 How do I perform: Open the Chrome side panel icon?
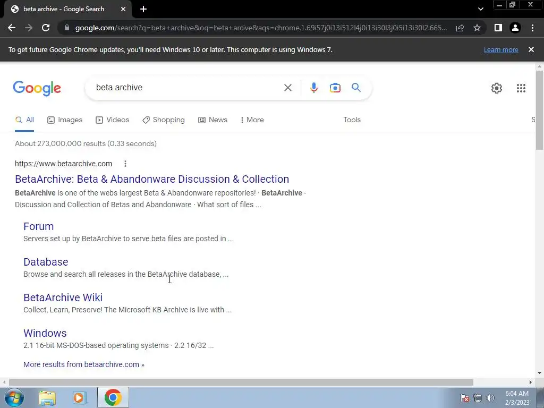[498, 28]
